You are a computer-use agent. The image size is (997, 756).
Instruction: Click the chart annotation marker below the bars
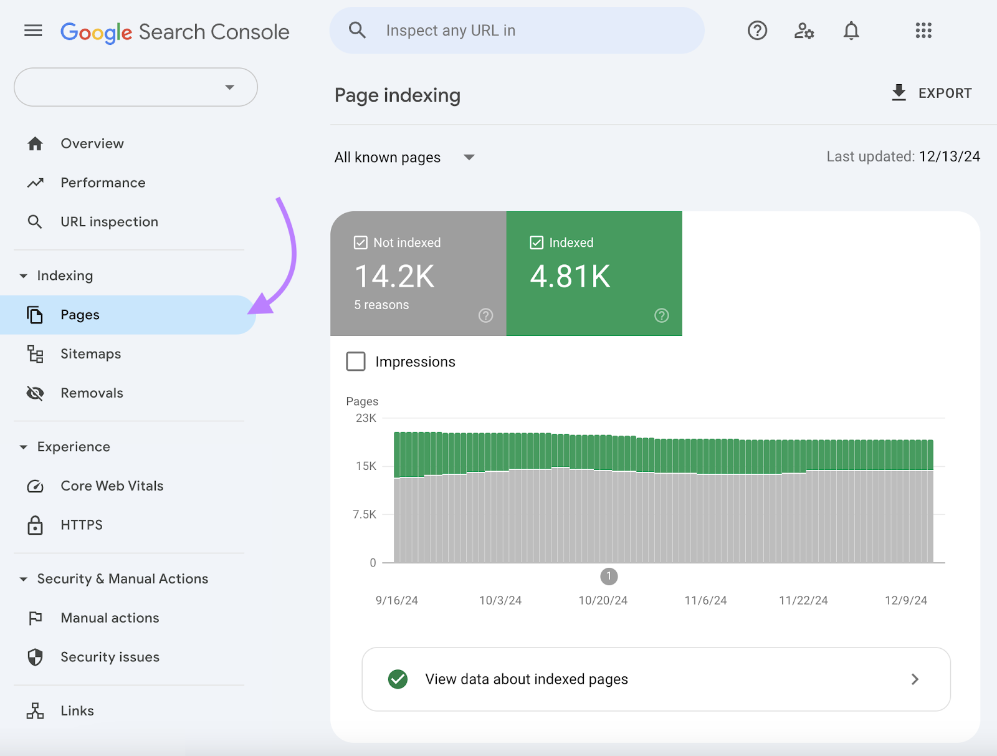(x=609, y=577)
